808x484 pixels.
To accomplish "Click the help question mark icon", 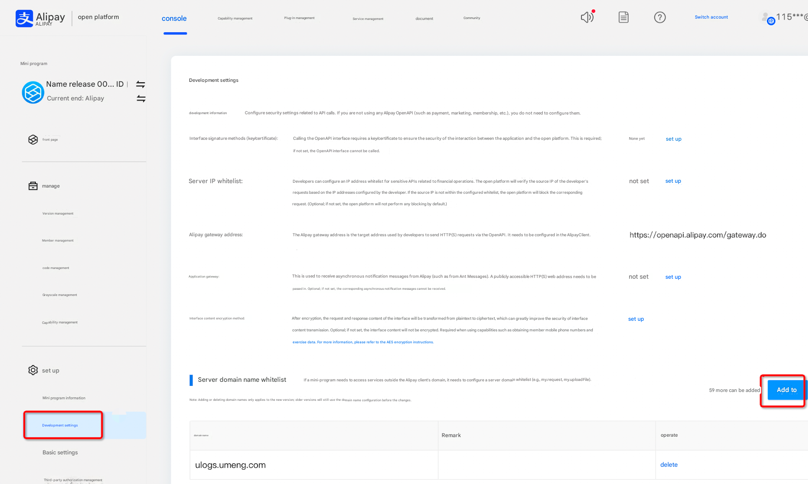I will (x=660, y=17).
